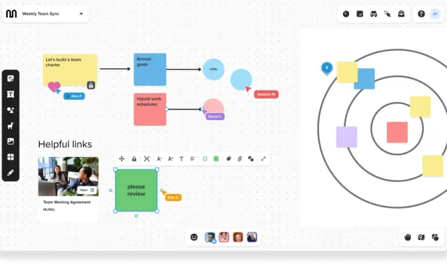Open text alignment options on the sticky toolbar
The width and height of the screenshot is (447, 268).
point(193,159)
